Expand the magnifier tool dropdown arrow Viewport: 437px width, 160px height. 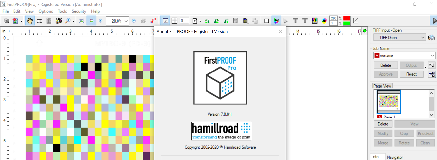click(x=73, y=21)
